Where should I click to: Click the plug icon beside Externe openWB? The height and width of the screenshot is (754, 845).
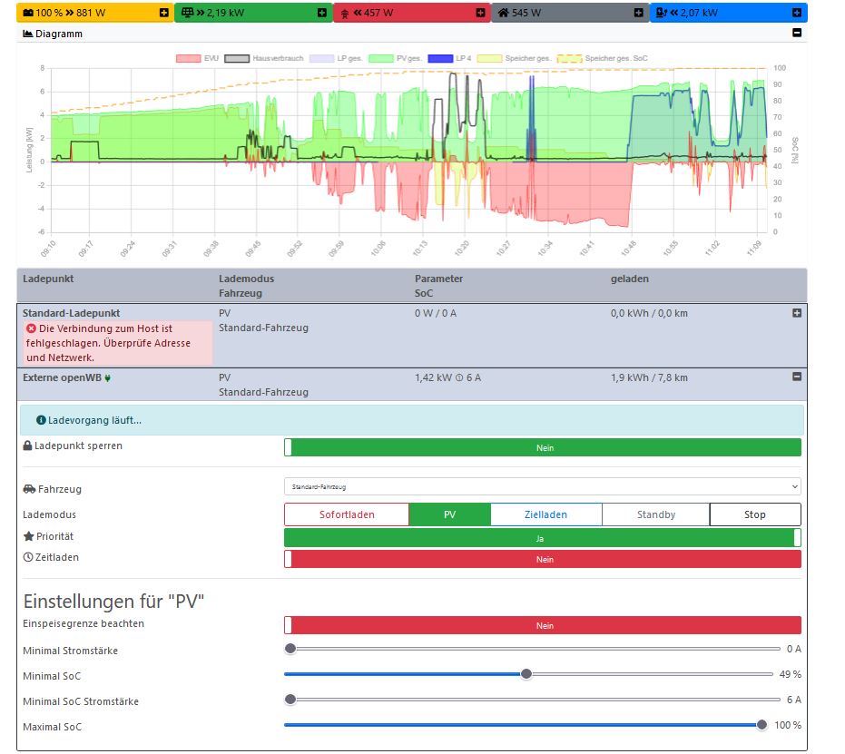(x=108, y=377)
